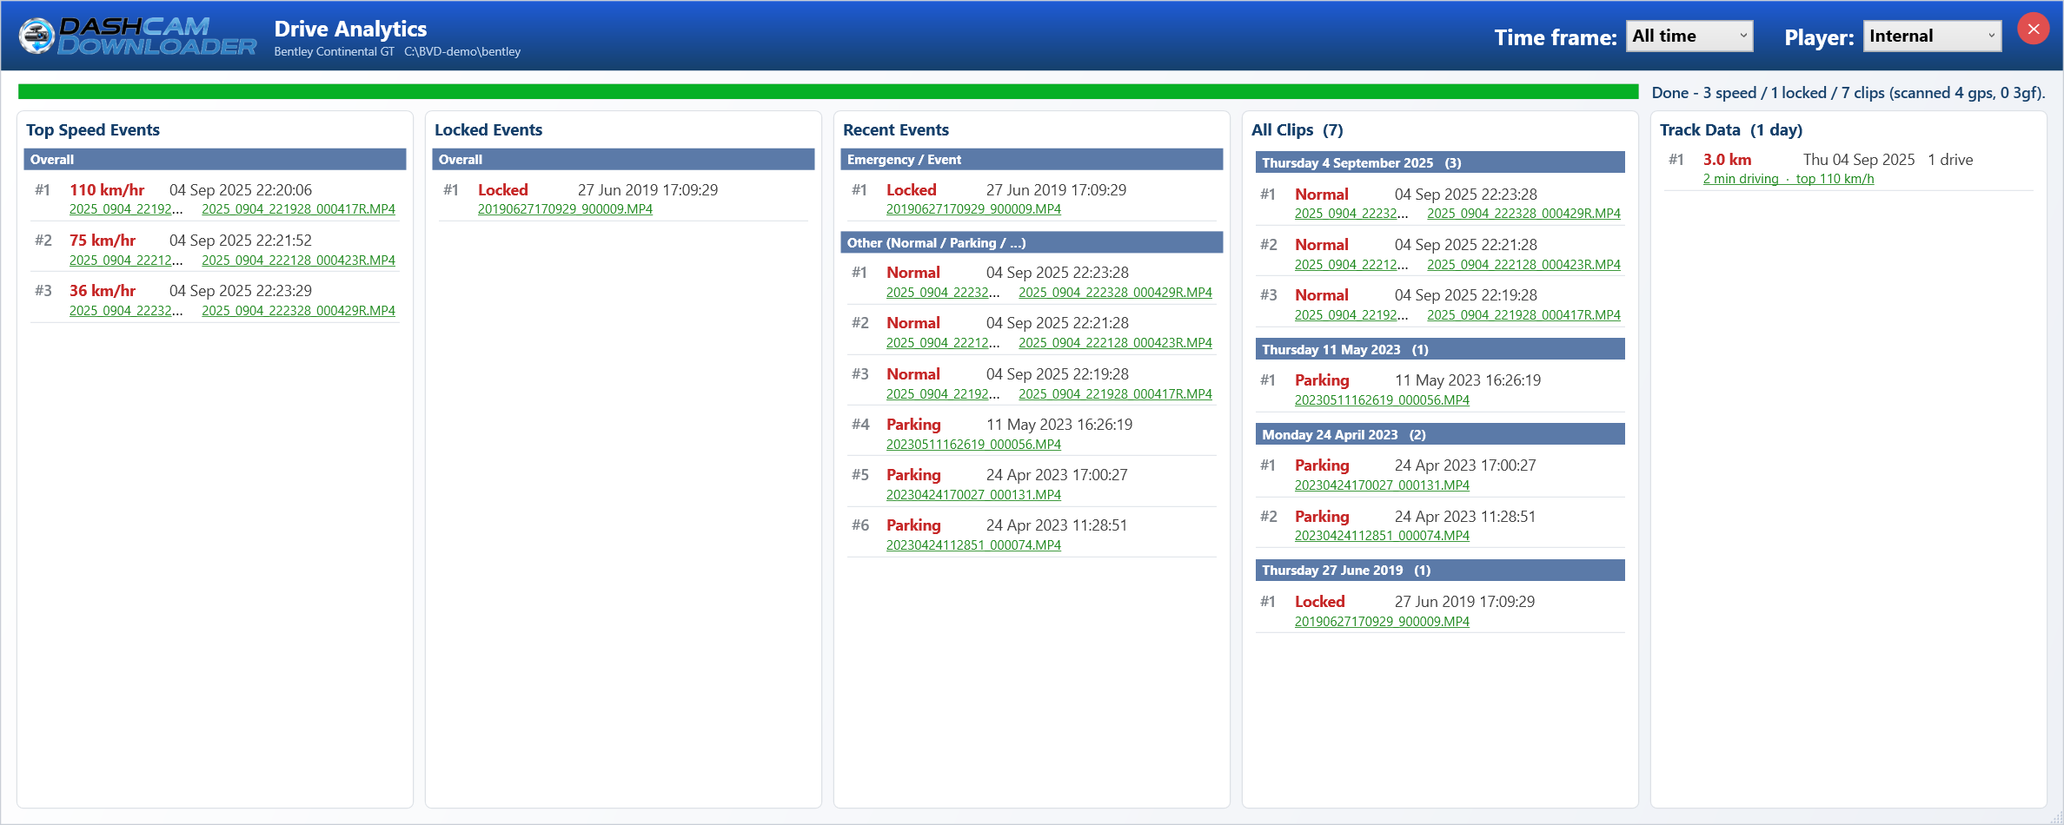Open '2 min driving · top 110 km/h' track link
The width and height of the screenshot is (2064, 825).
pyautogui.click(x=1789, y=179)
